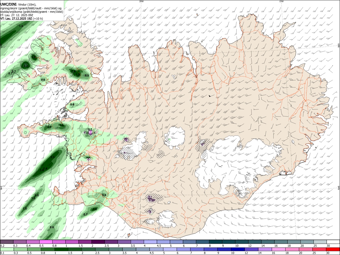Screen dimensions: 340x255
Task: Click the 30 label at the end of the upper legend row
Action: (328, 246)
